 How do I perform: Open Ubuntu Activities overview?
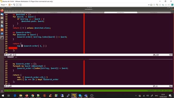coord(3,8)
